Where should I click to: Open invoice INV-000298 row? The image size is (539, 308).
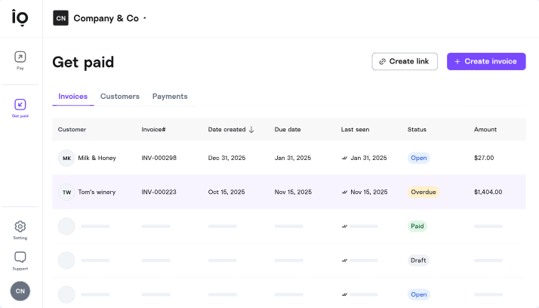[159, 158]
